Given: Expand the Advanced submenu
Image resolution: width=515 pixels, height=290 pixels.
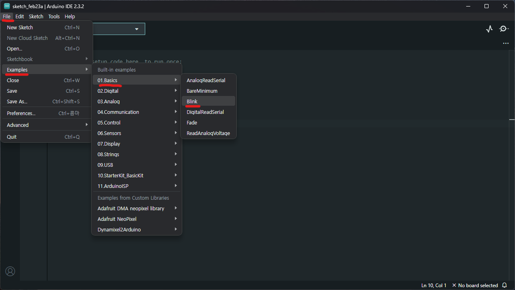Looking at the screenshot, I should tap(47, 125).
